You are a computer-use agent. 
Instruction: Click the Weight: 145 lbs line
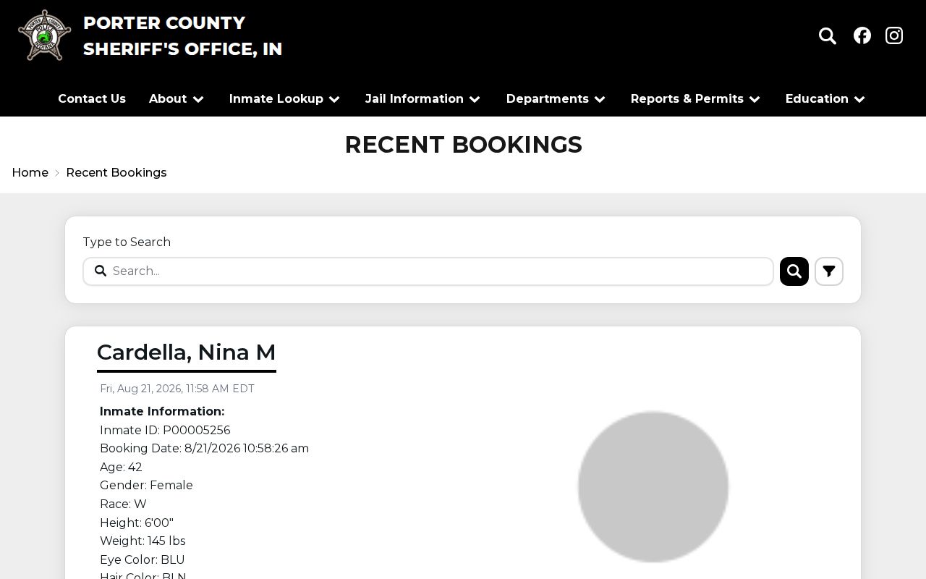(143, 541)
